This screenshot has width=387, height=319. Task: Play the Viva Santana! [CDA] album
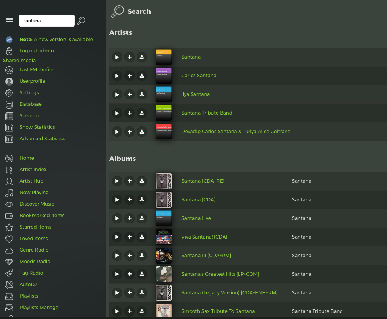pyautogui.click(x=117, y=237)
